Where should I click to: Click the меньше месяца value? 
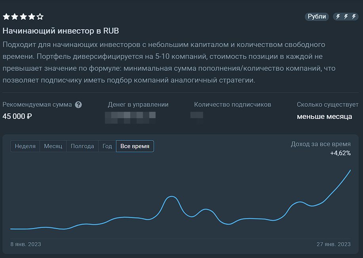coord(324,117)
